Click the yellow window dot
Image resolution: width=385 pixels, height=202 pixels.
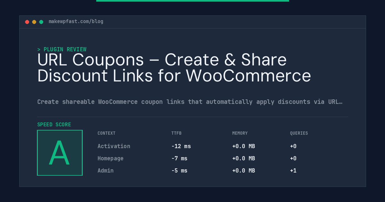tap(34, 22)
